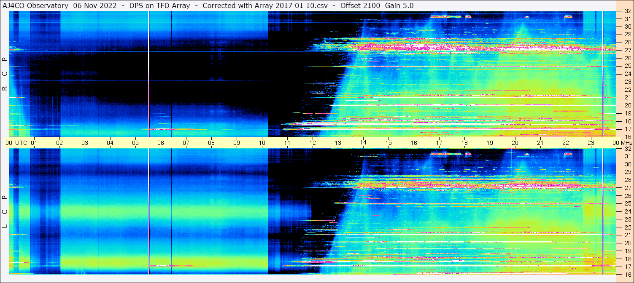The image size is (634, 283).
Task: Click 22 on RCP panel frequency scale
Action: click(627, 90)
